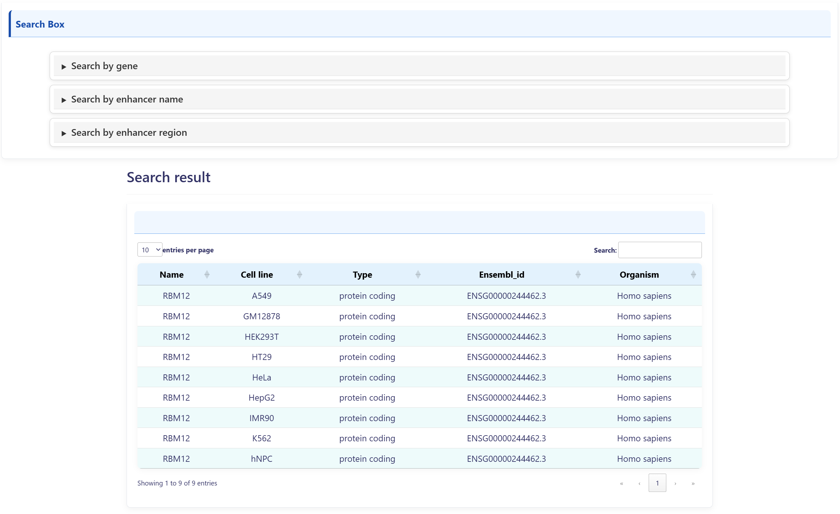Sort table by Name column arrows
The height and width of the screenshot is (514, 840).
(207, 274)
